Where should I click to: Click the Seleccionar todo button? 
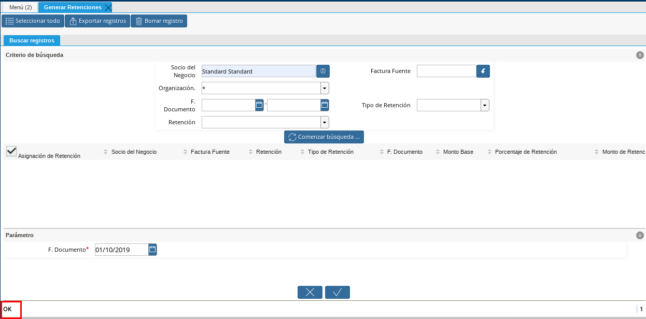33,21
